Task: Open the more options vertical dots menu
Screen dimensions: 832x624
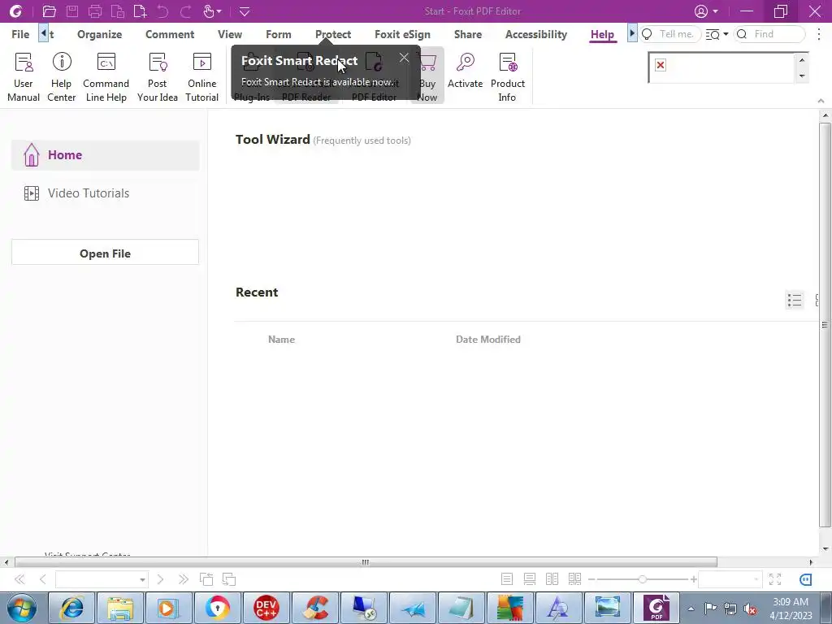Action: click(x=819, y=34)
